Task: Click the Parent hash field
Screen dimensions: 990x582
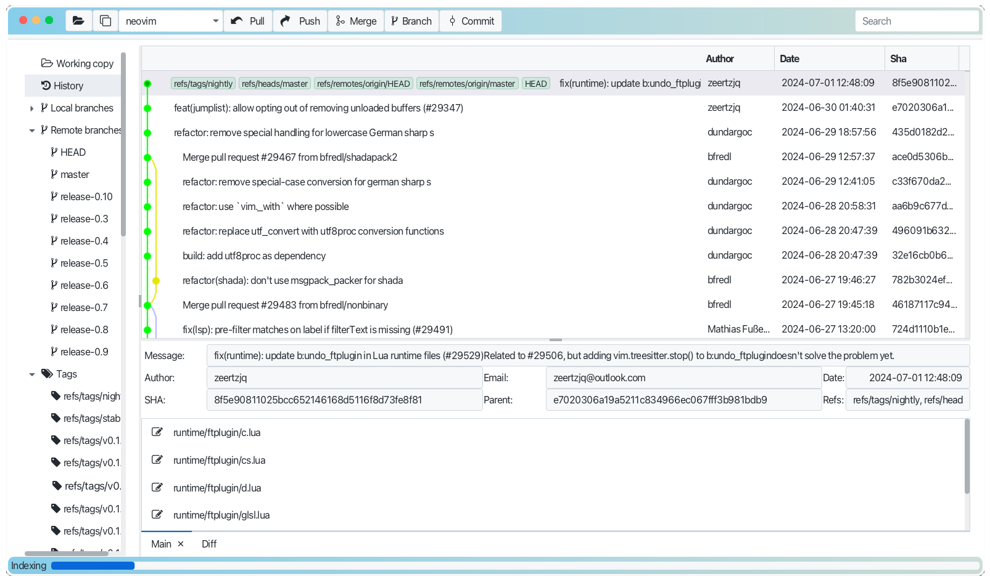Action: [x=683, y=400]
